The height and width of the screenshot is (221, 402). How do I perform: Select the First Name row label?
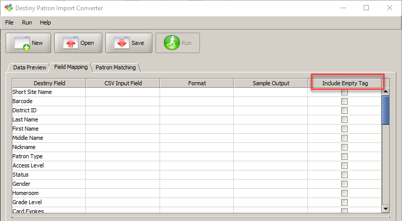click(x=26, y=129)
